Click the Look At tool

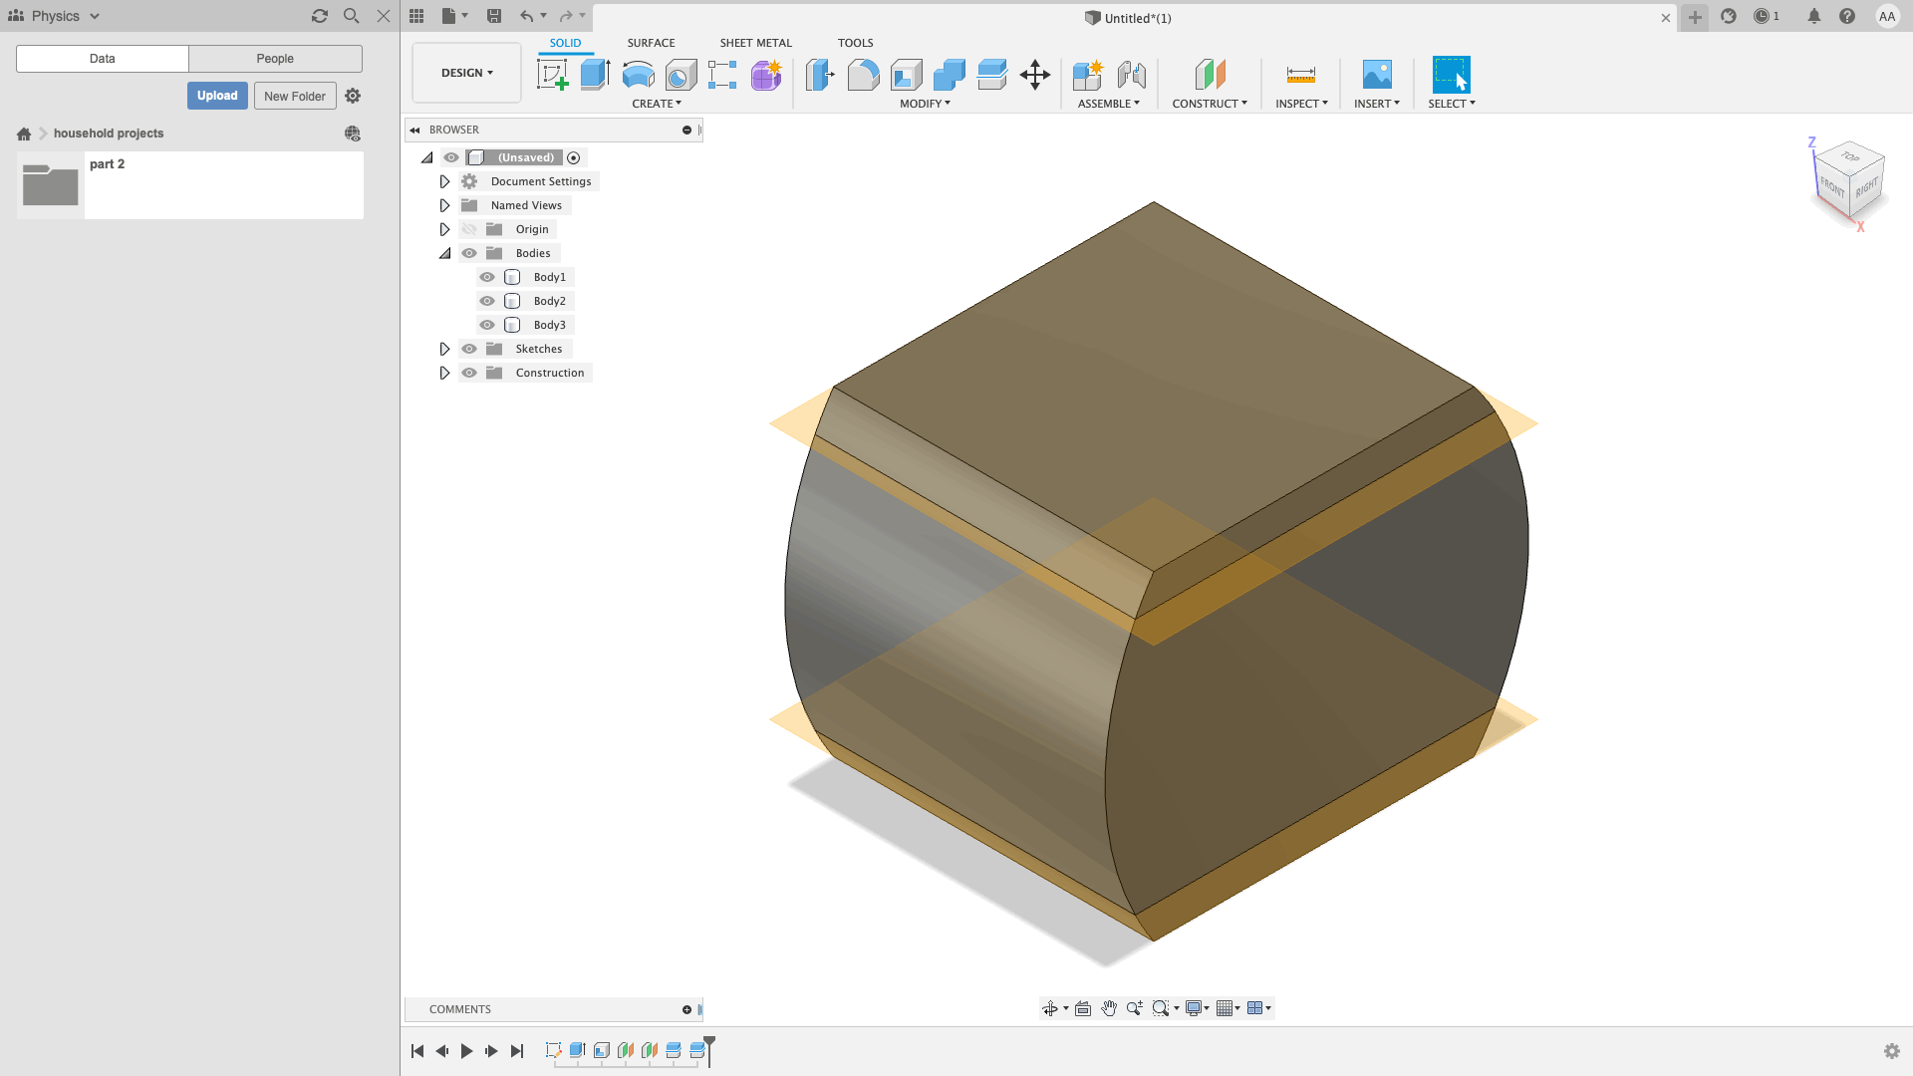tap(1083, 1008)
